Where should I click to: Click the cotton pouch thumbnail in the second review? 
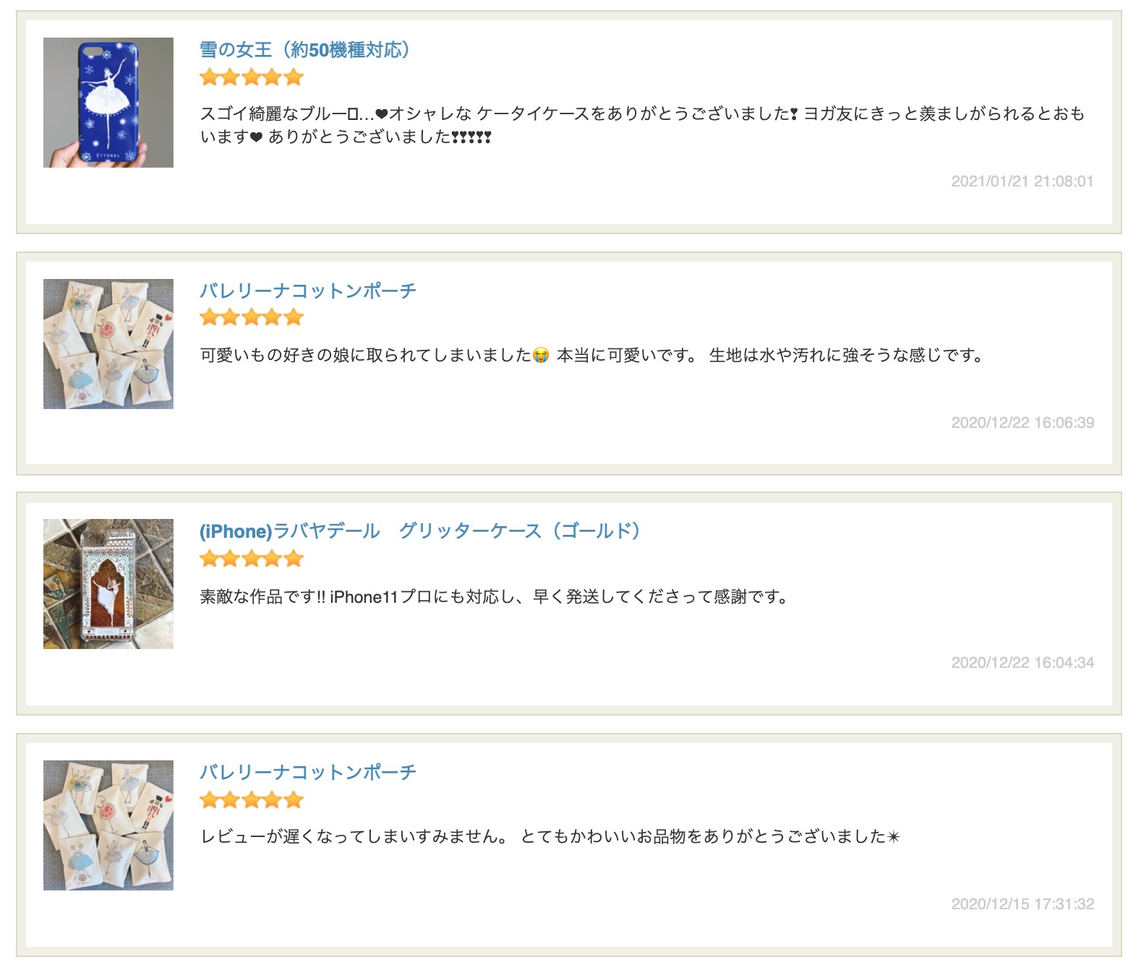108,344
